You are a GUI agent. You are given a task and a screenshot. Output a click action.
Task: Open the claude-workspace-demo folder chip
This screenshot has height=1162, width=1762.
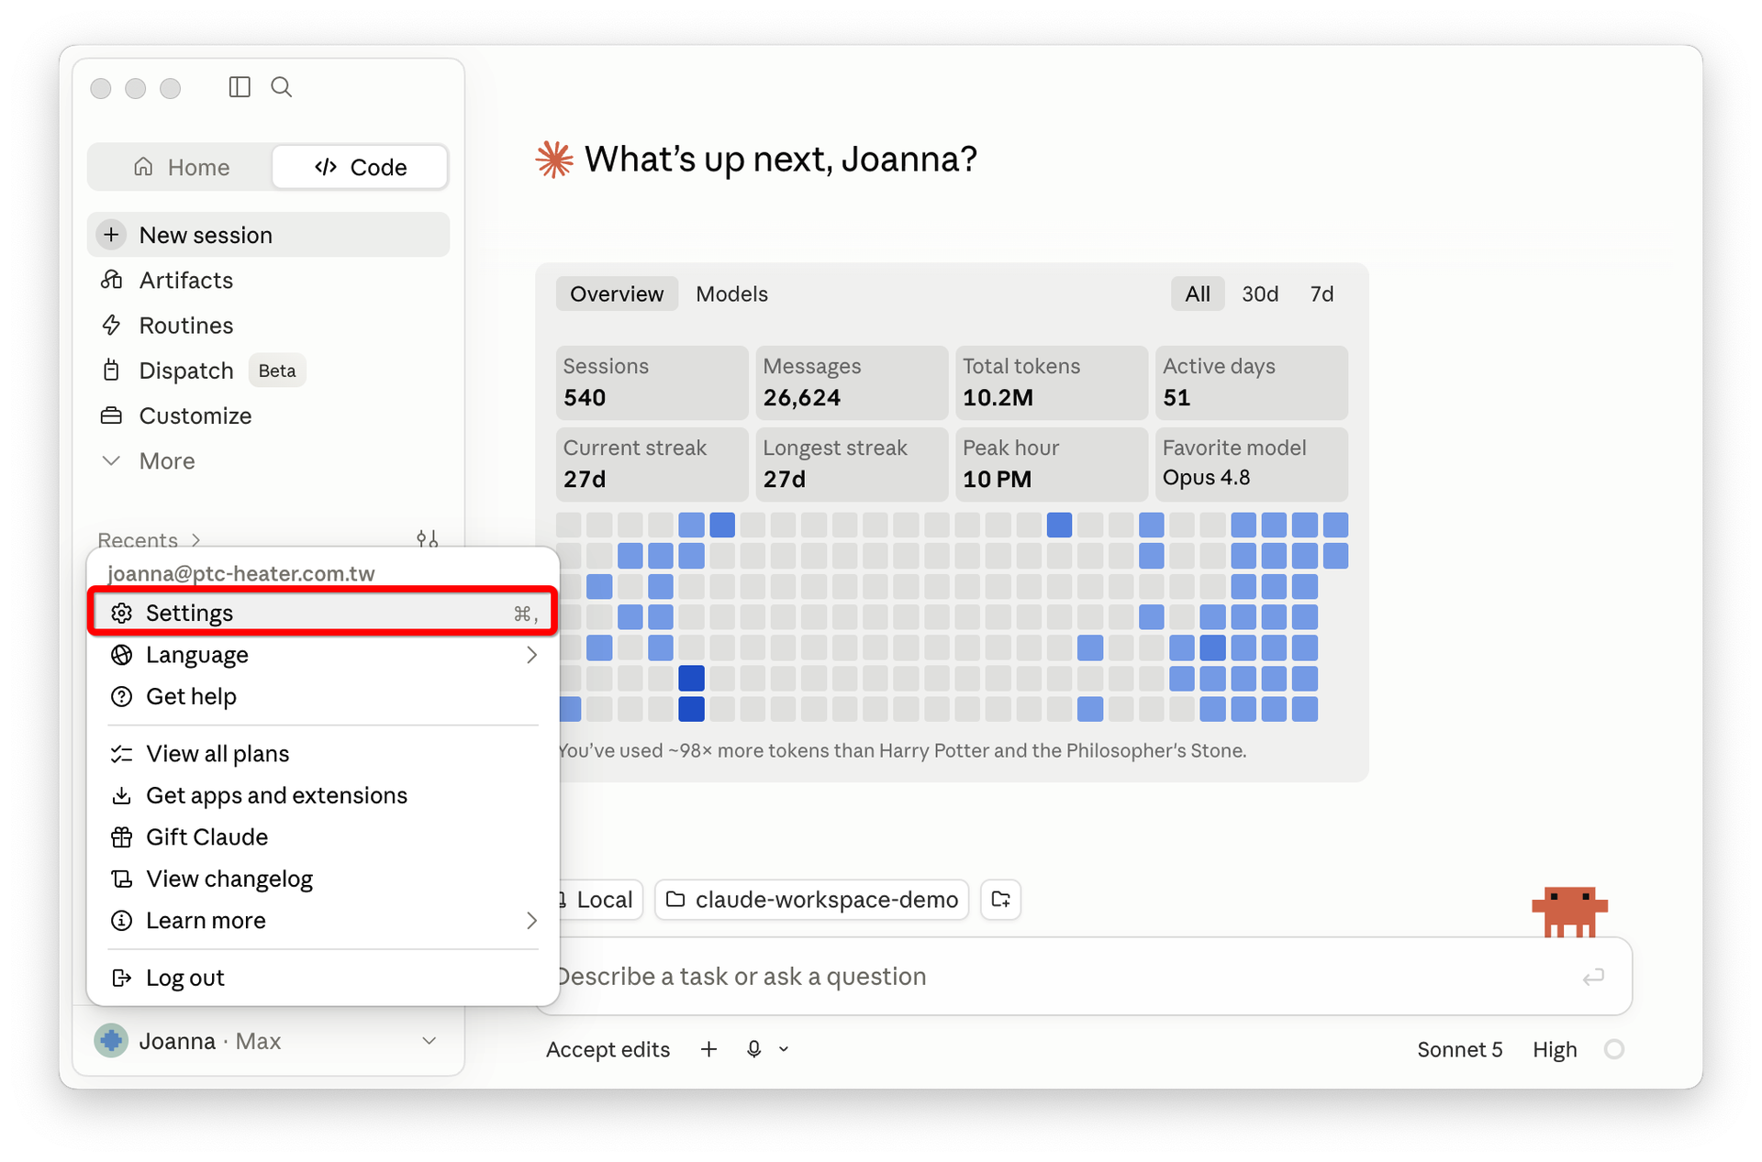[x=812, y=900]
